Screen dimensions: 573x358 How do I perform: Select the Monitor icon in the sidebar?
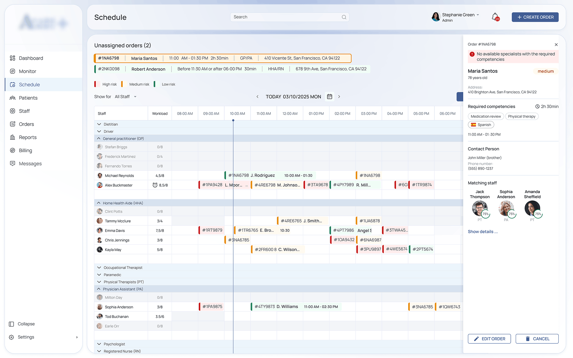(12, 71)
